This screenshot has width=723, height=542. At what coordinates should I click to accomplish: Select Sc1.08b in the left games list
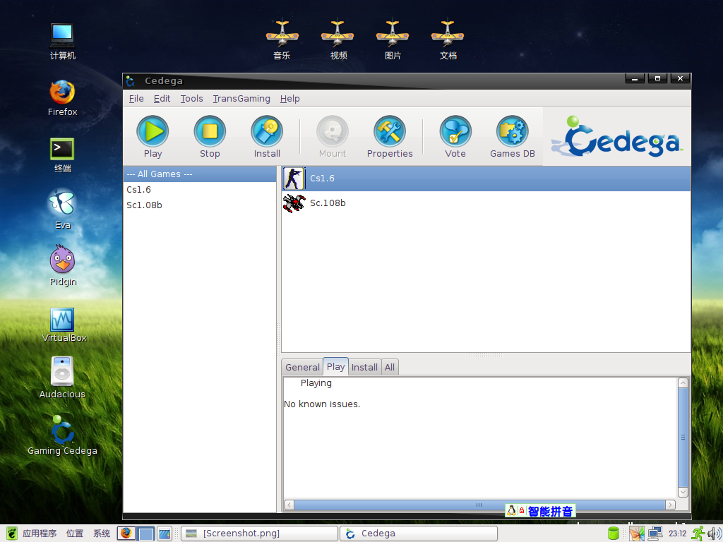(x=200, y=205)
